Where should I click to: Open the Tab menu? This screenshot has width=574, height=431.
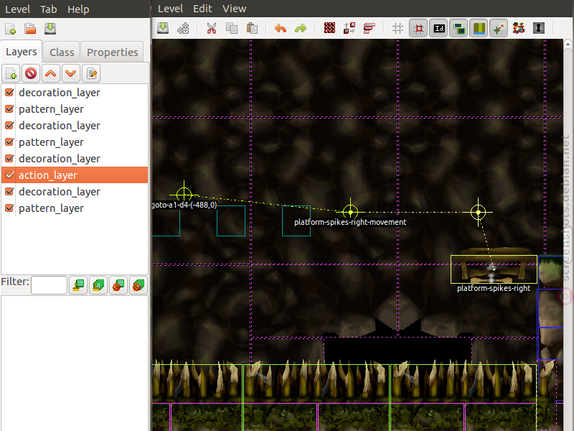49,9
